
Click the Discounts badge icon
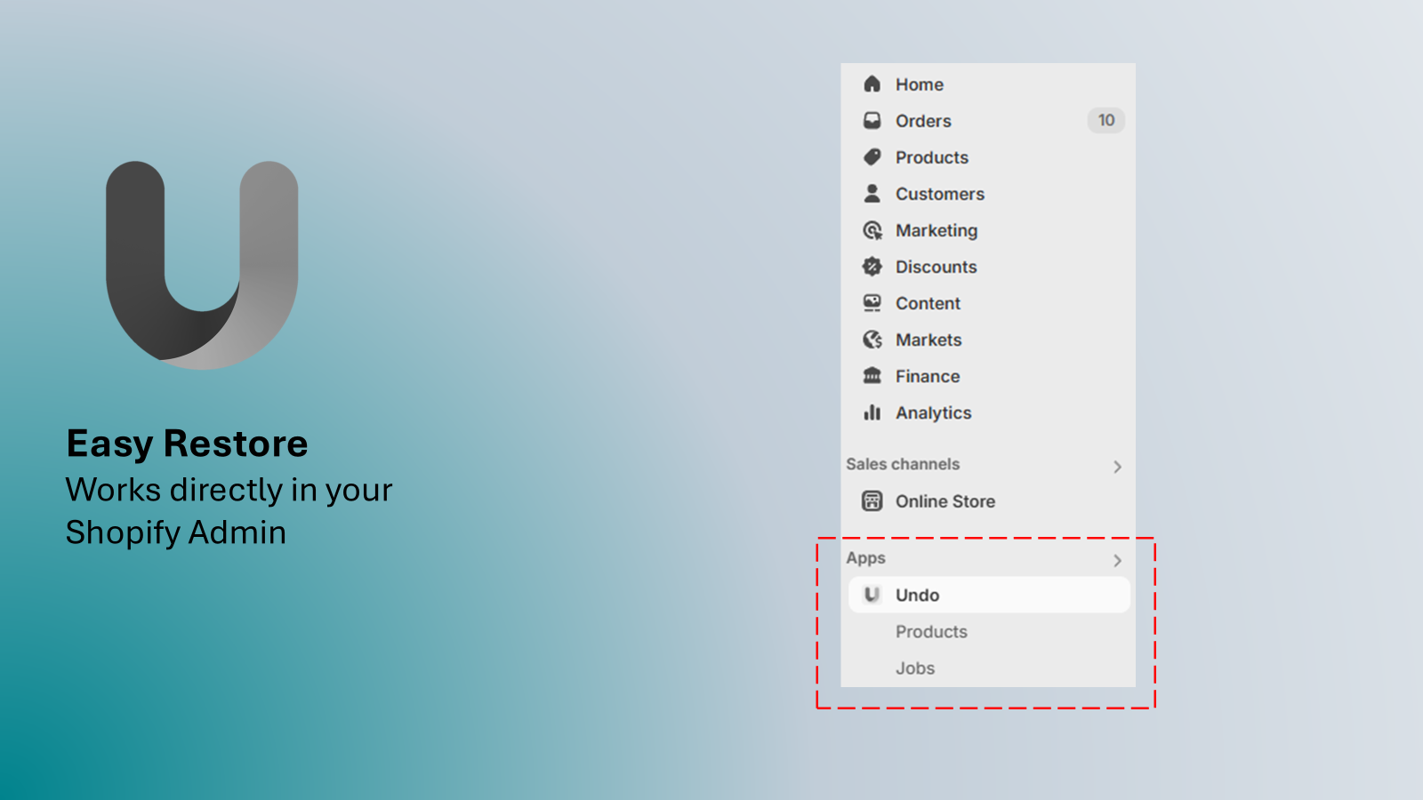pyautogui.click(x=872, y=267)
